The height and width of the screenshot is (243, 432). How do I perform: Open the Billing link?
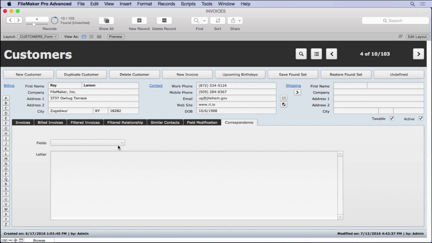coord(9,86)
